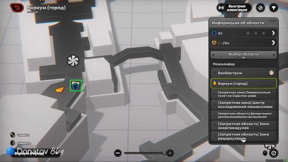Screen dimensions: 288x162
Task: Click the Информация об области header
Action: tap(238, 23)
